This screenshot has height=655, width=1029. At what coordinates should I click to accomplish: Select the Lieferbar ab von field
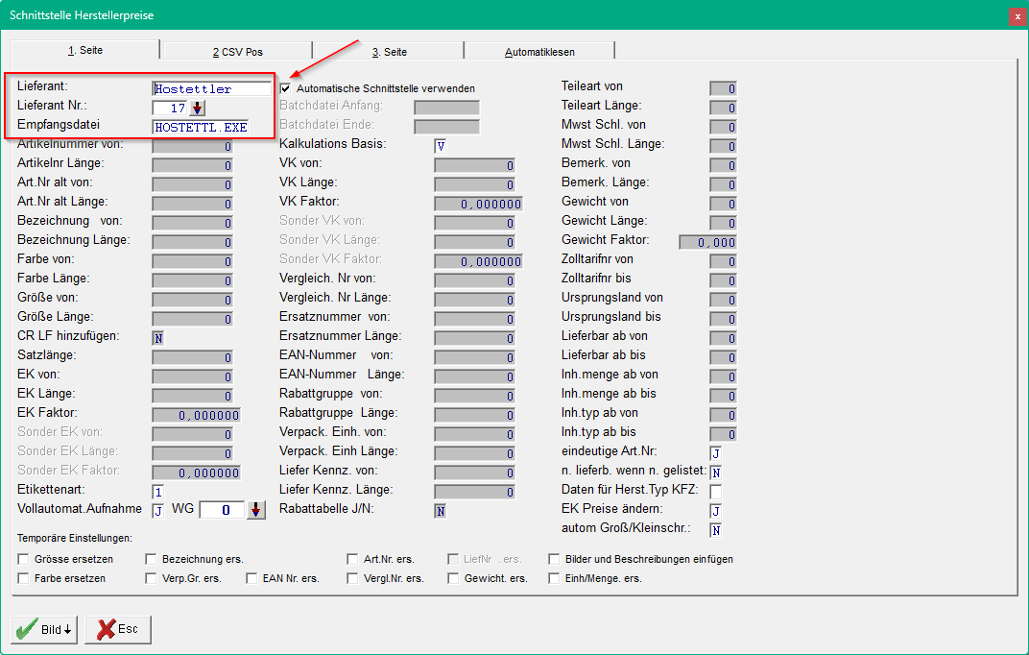pos(723,339)
